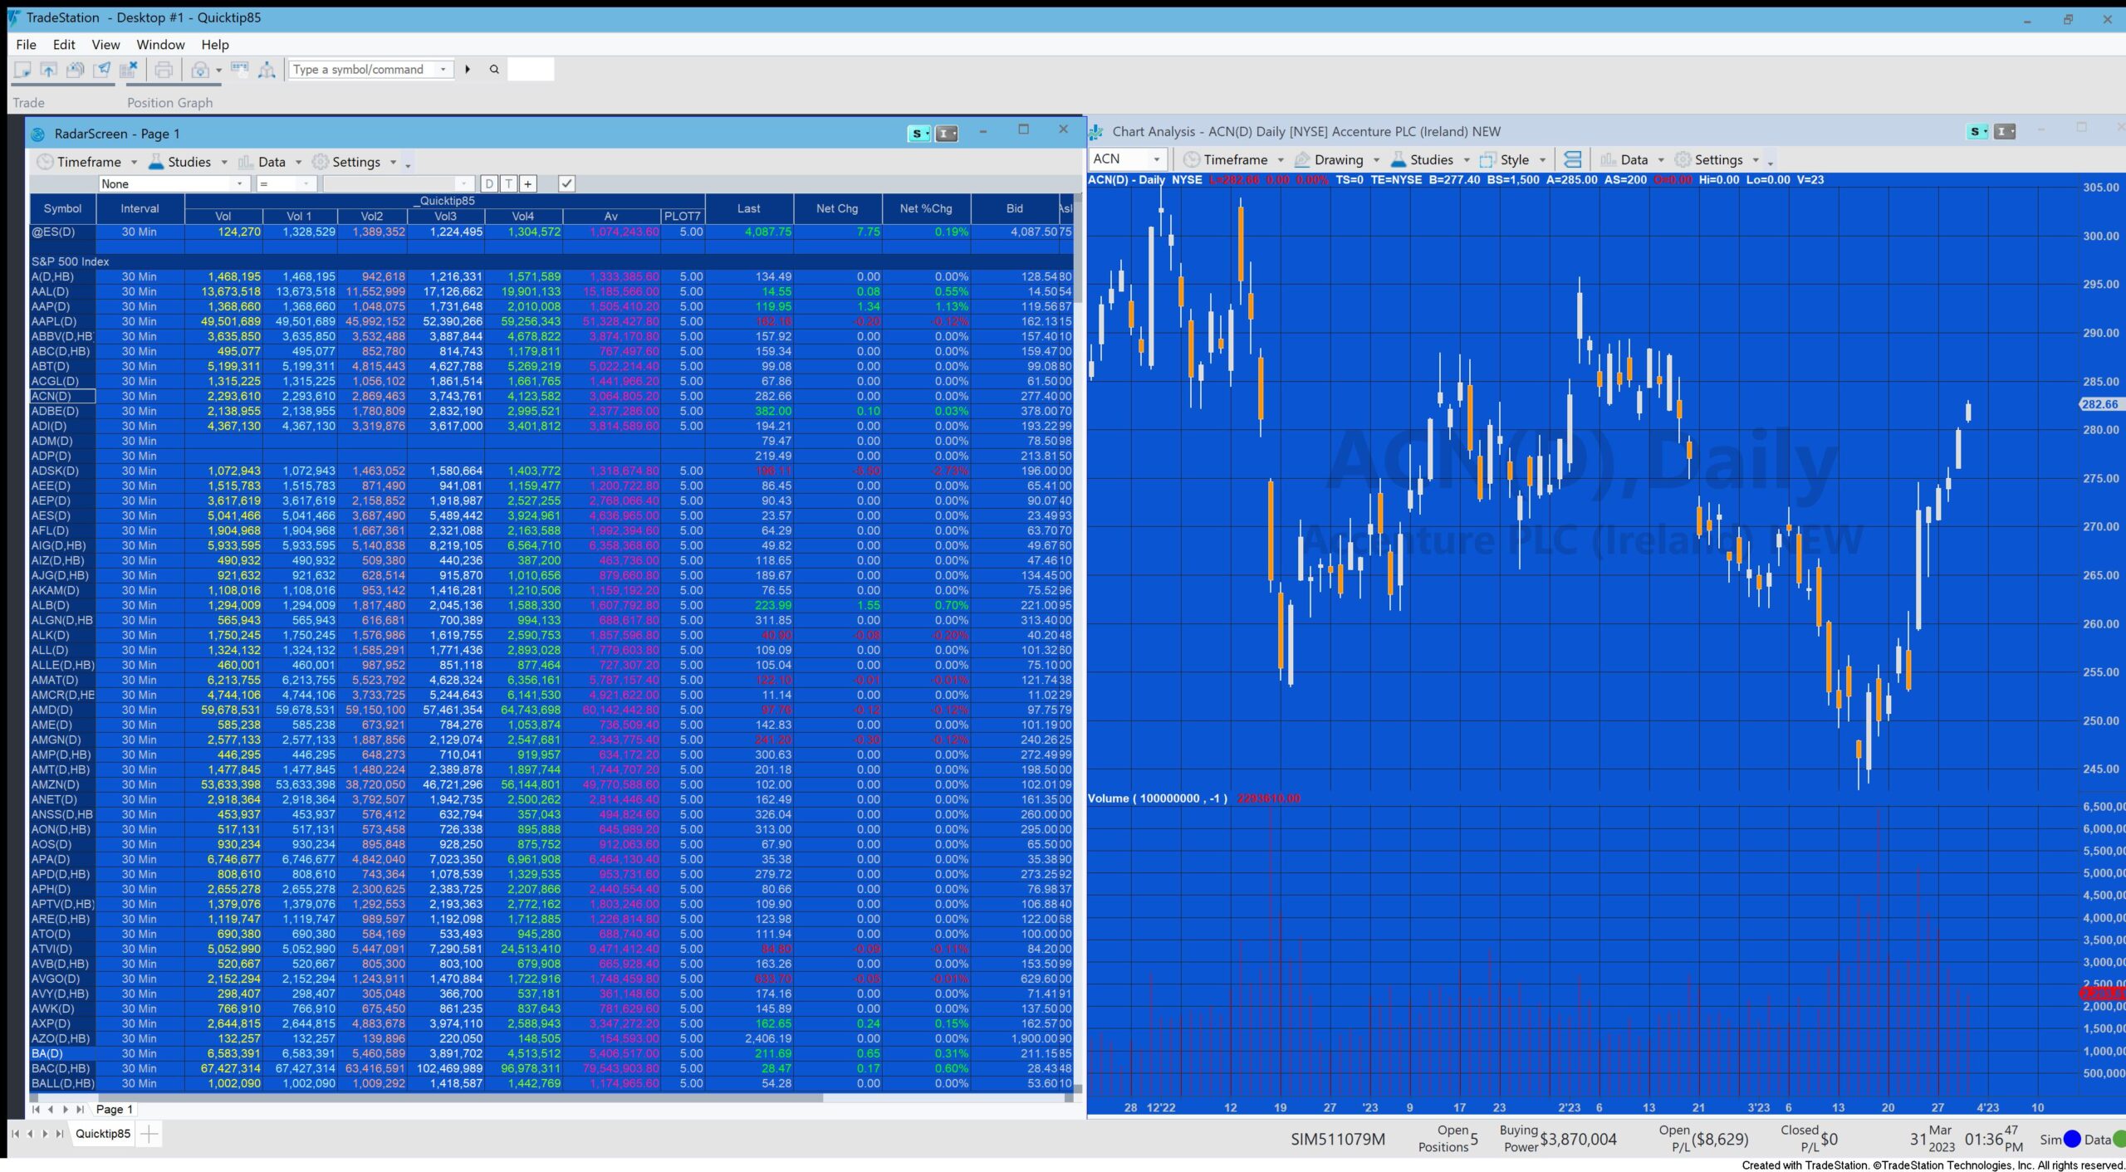Click the Data green status indicator
Viewport: 2126px width, 1172px height.
click(x=2119, y=1139)
